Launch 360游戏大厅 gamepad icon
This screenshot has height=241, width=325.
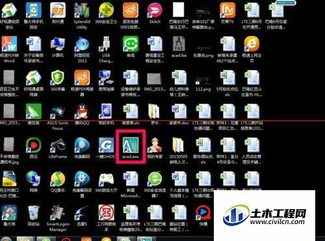(x=106, y=178)
